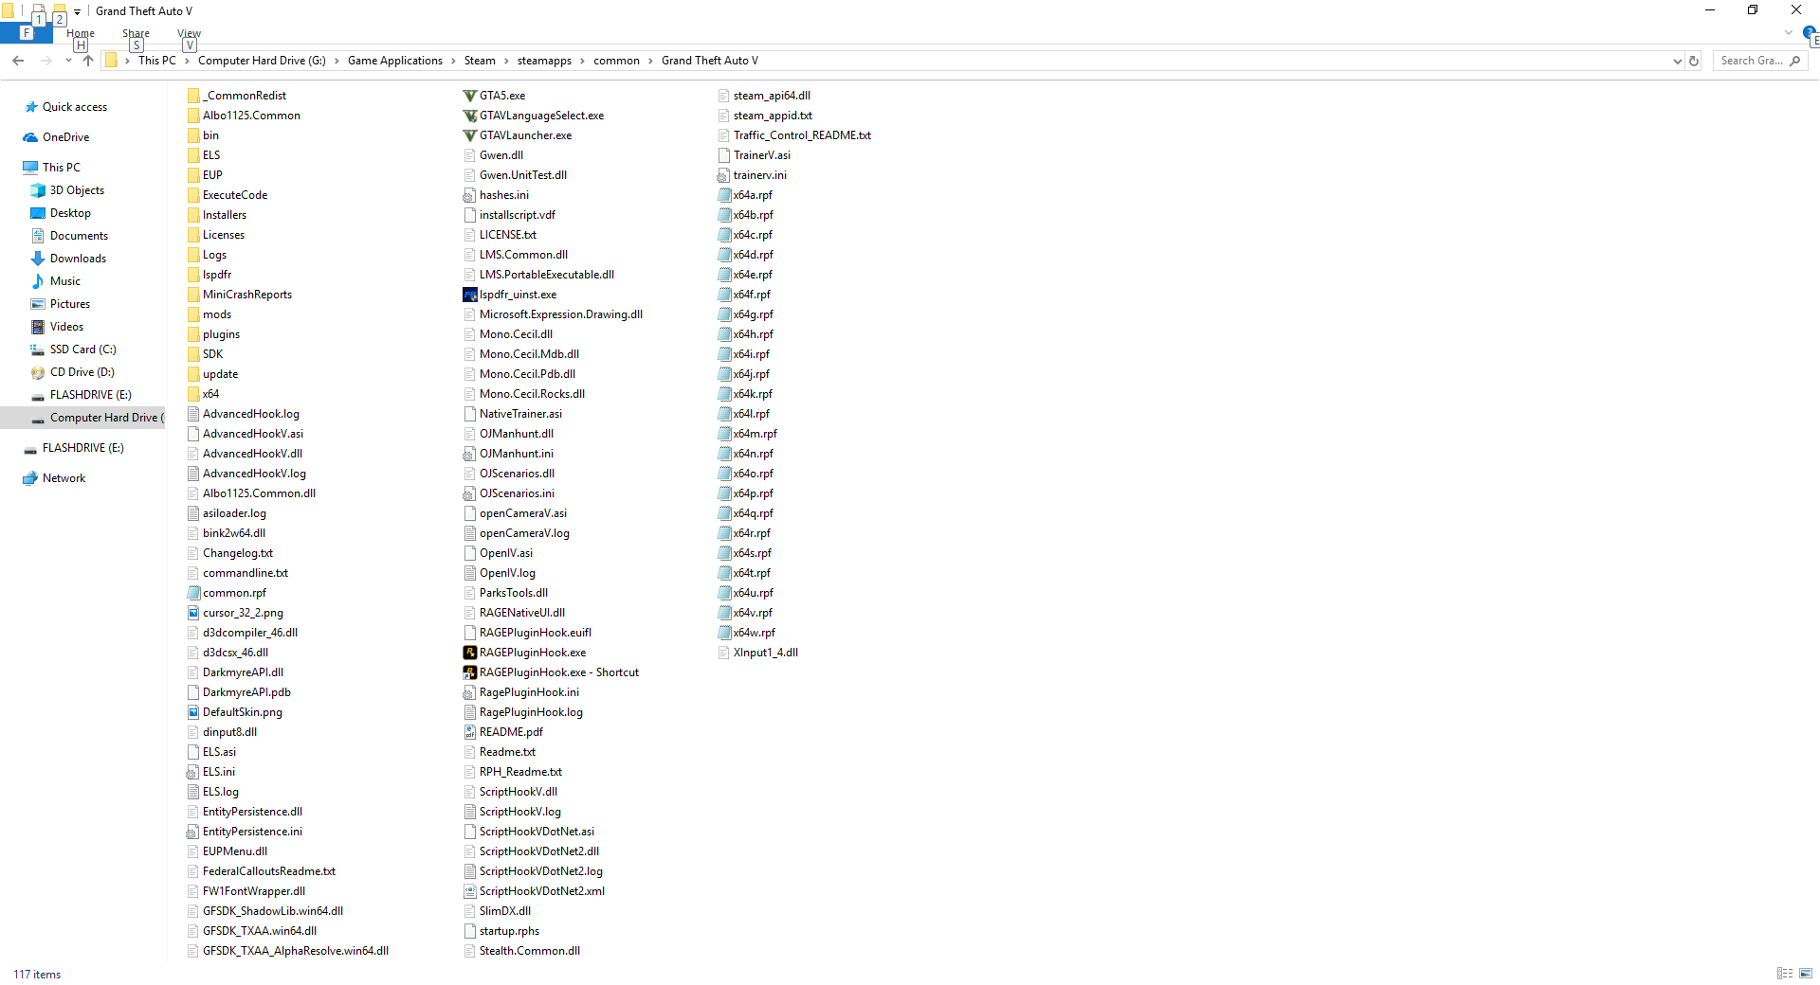This screenshot has width=1820, height=985.
Task: Open Quick access in navigation pane
Action: pyautogui.click(x=75, y=107)
